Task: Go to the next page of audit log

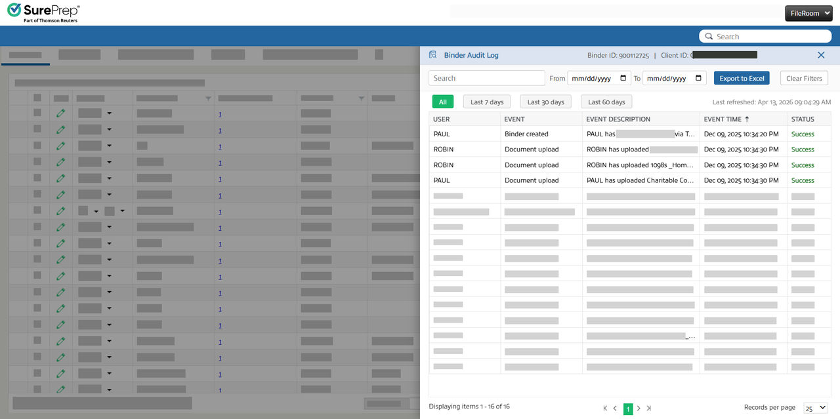Action: coord(639,409)
